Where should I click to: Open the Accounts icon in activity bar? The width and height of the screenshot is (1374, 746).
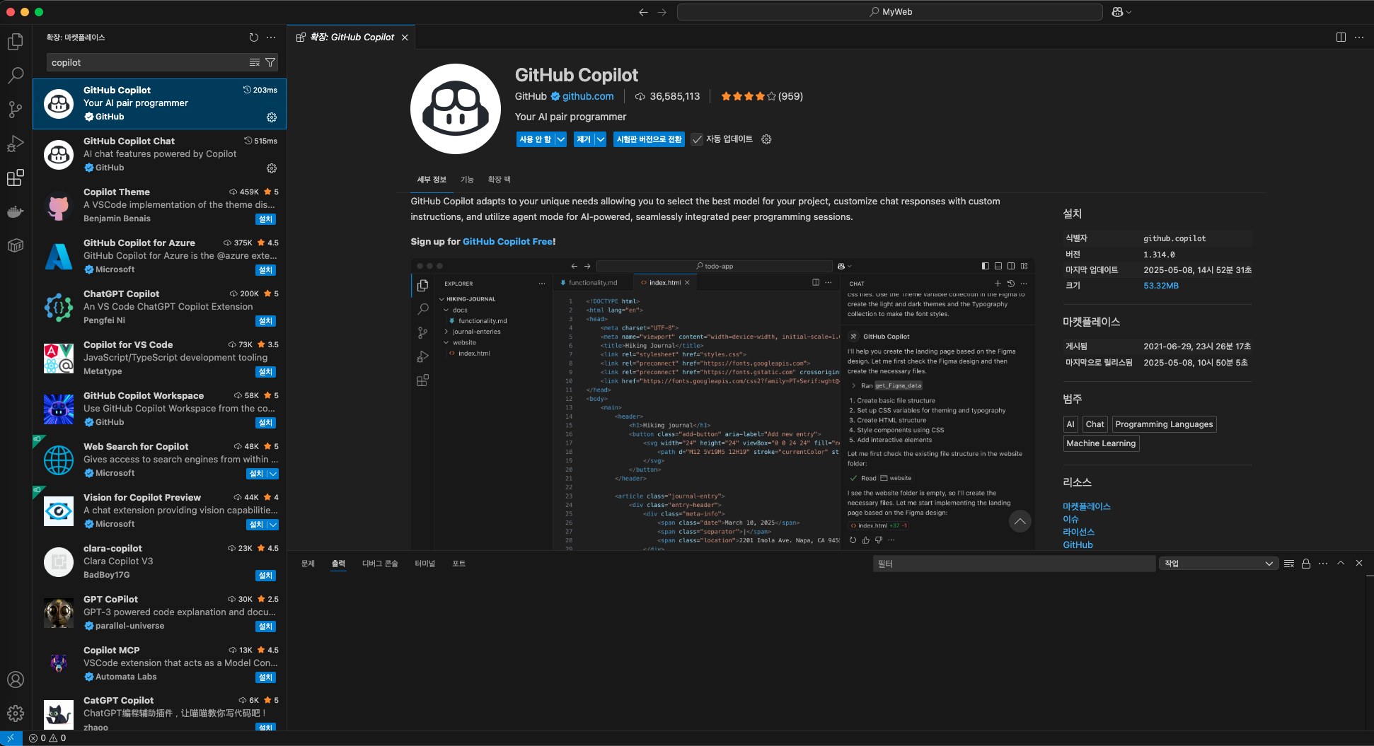point(16,680)
